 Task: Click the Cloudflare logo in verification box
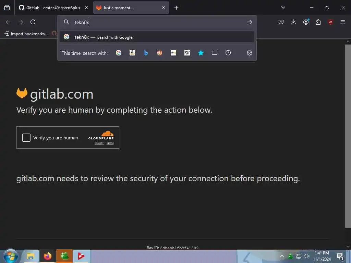click(101, 135)
